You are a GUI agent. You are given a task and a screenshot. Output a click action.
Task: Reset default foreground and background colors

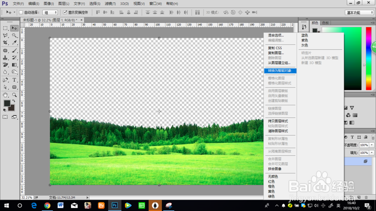[5, 110]
